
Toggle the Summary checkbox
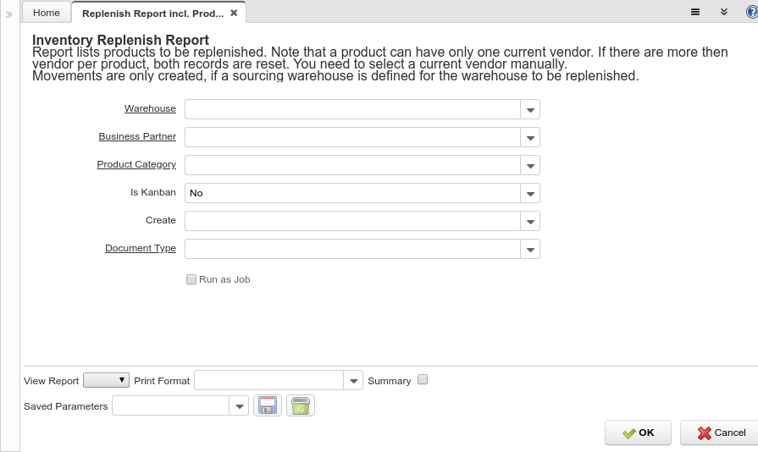423,380
